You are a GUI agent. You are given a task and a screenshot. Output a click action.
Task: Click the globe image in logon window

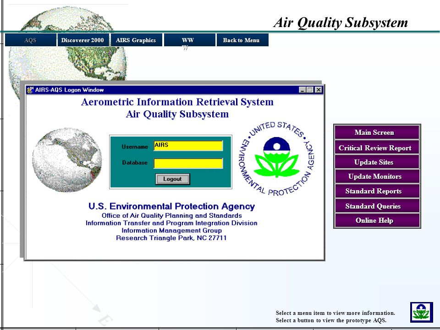67,160
